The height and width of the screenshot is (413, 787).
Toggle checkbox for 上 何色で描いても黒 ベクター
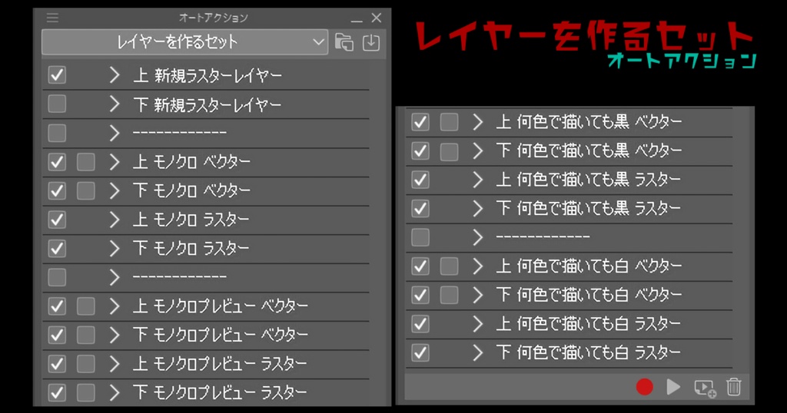point(420,122)
